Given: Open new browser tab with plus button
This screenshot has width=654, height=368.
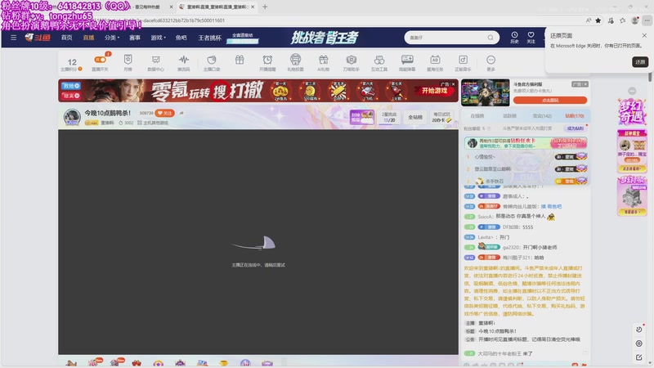Looking at the screenshot, I should click(265, 7).
